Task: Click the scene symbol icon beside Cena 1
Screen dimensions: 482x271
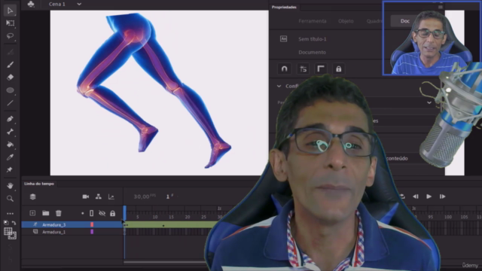Action: (x=31, y=4)
